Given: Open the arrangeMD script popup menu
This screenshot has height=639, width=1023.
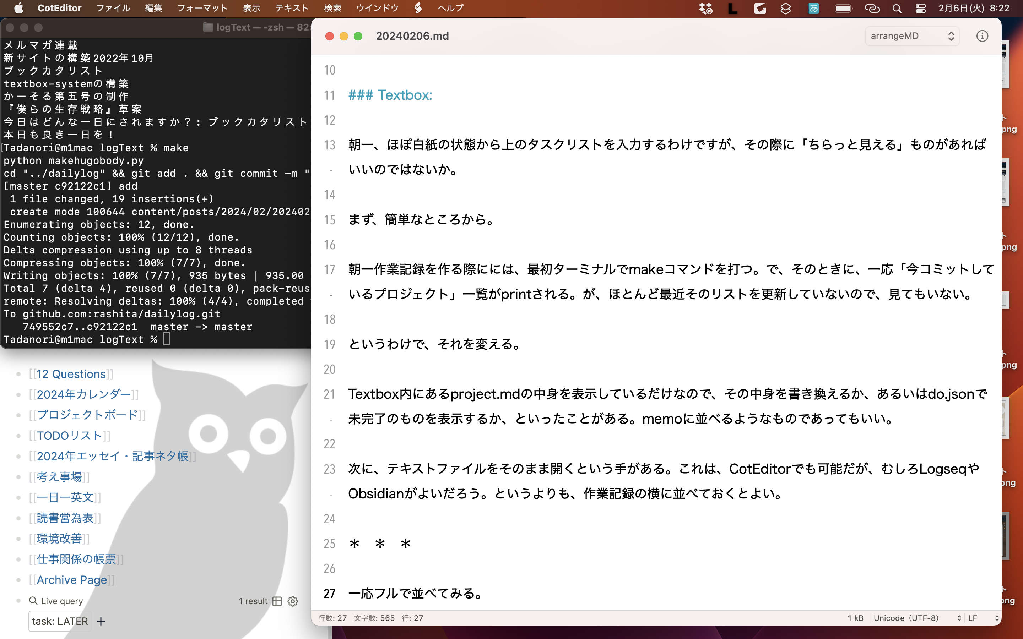Looking at the screenshot, I should pos(912,36).
